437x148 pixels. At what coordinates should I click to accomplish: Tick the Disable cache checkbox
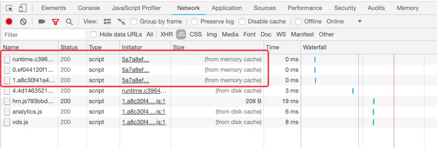pyautogui.click(x=242, y=22)
